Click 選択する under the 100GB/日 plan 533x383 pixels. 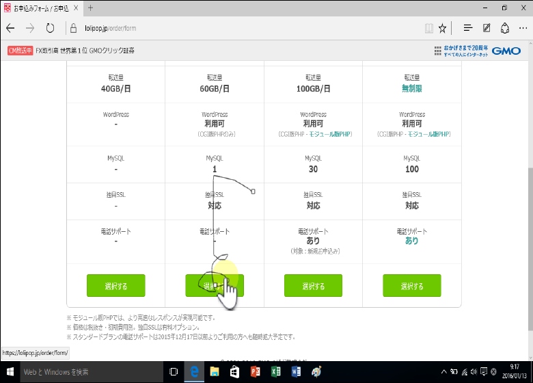(x=313, y=286)
